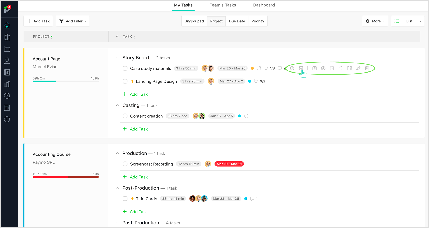Attach a file using the paperclip icon
Screen dimensions: 429x228
pyautogui.click(x=340, y=68)
